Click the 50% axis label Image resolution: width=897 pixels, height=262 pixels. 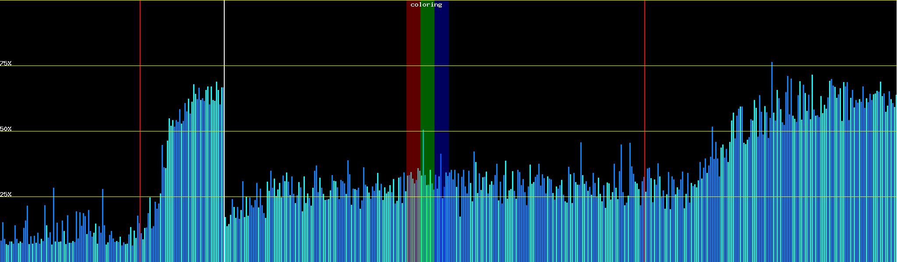[6, 129]
